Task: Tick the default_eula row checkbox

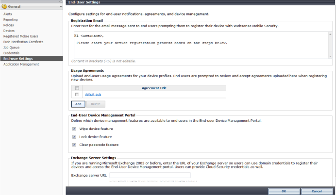Action: pos(77,95)
